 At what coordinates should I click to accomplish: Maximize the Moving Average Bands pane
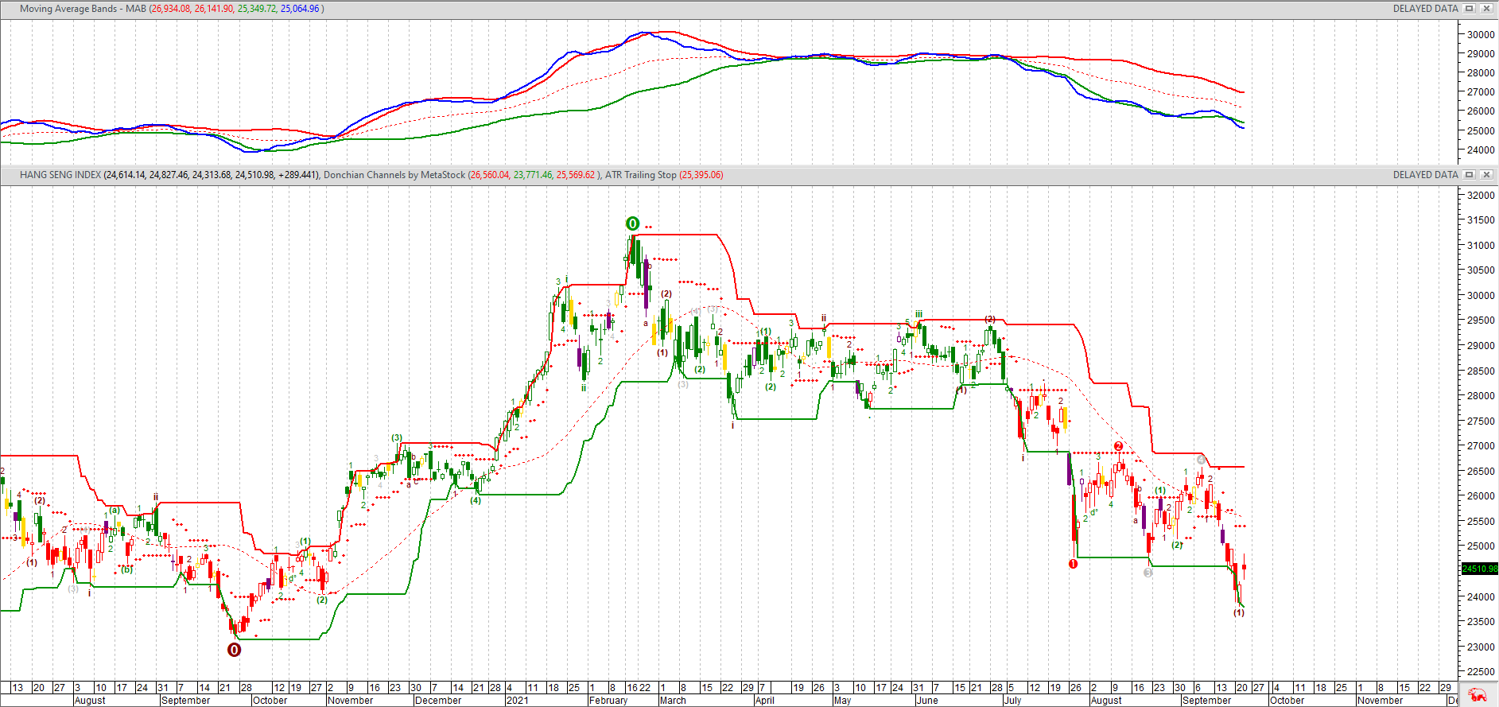1470,9
